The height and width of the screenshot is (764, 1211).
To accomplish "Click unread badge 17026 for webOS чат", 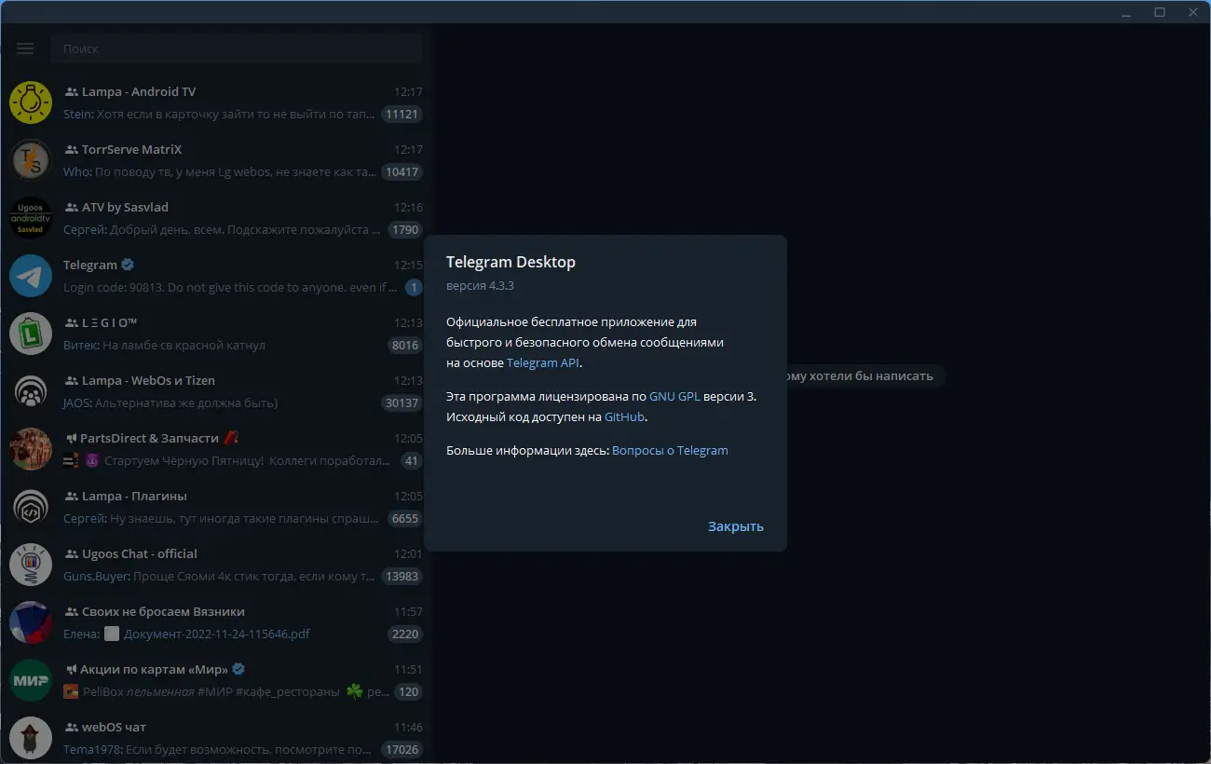I will (402, 750).
